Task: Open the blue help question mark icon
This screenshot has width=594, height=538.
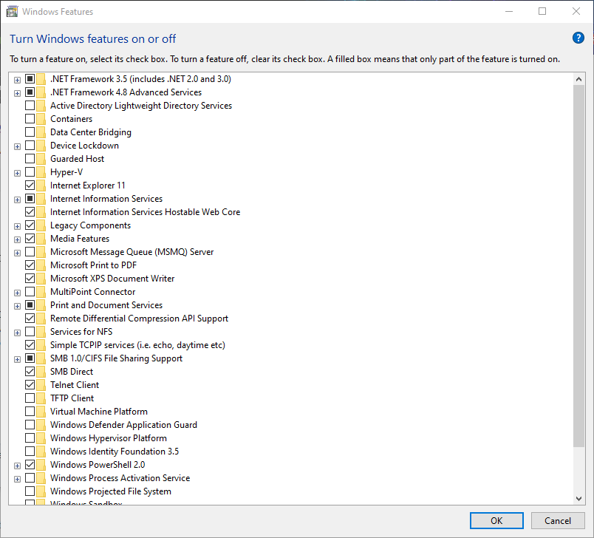Action: pyautogui.click(x=578, y=38)
